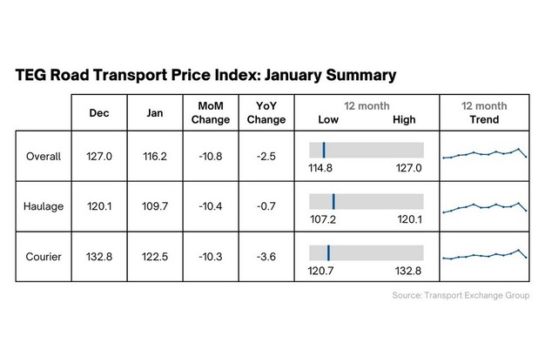Image resolution: width=545 pixels, height=363 pixels.
Task: Click the Overall 12 month trend sparkline
Action: [x=484, y=154]
